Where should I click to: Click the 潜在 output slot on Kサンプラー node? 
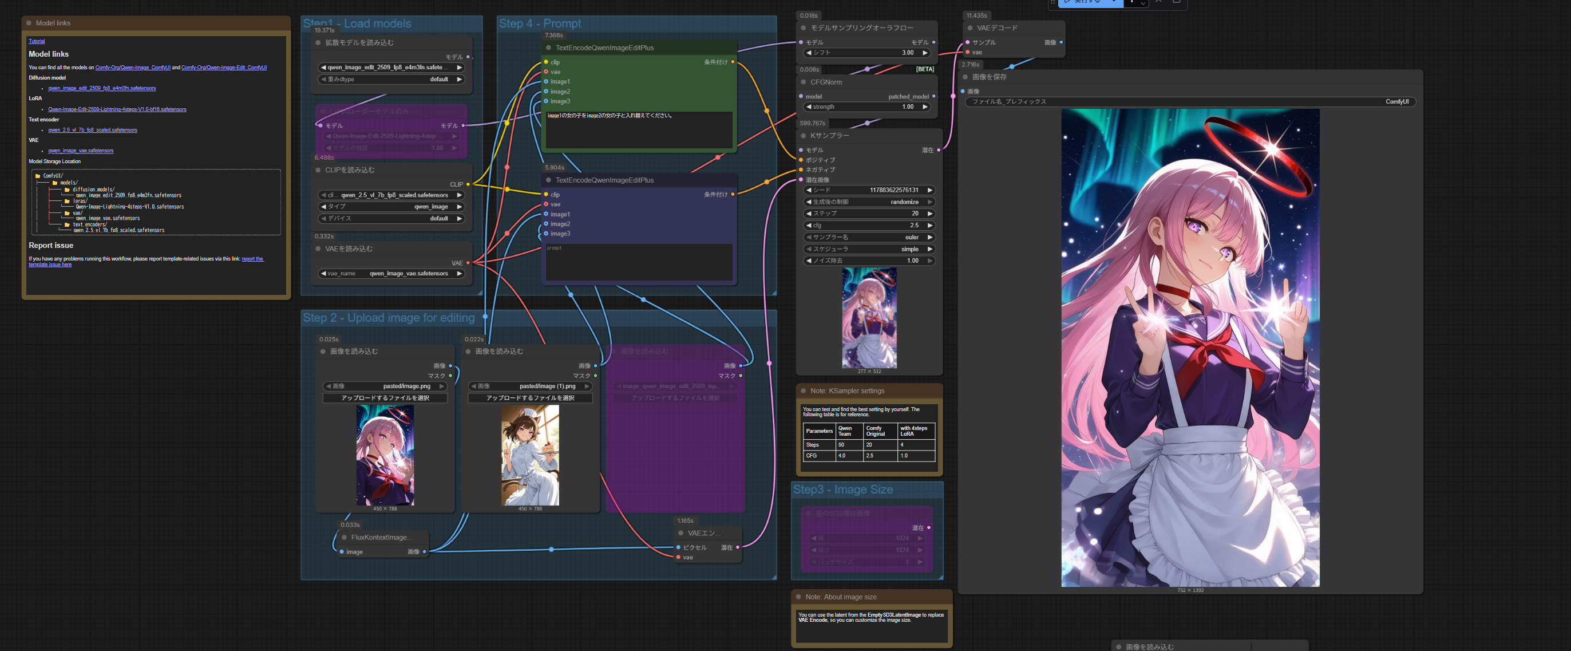point(938,150)
